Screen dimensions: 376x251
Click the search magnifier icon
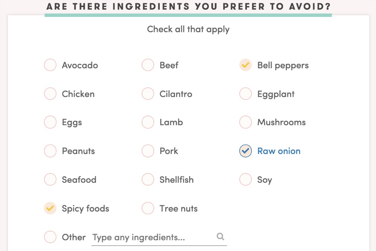[x=220, y=236]
